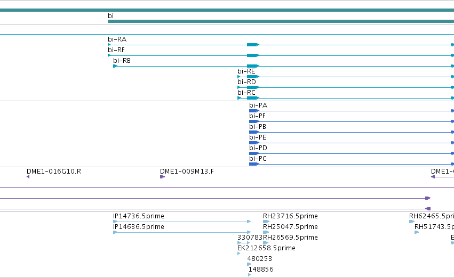Select the bi gene label
This screenshot has width=454, height=278.
(x=110, y=16)
